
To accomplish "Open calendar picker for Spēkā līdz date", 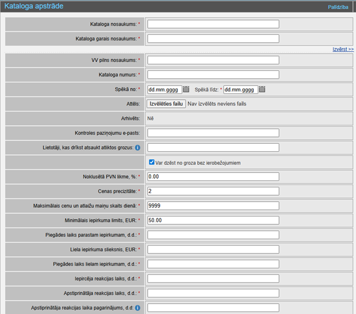I will tap(262, 90).
